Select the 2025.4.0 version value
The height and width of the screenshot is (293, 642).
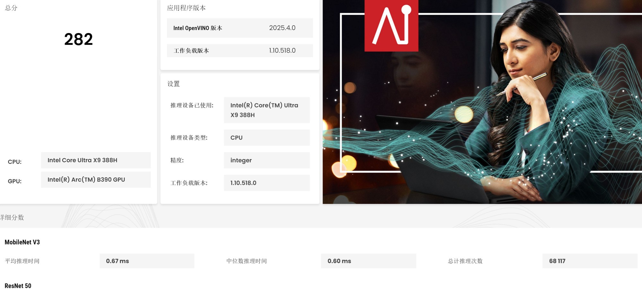[282, 28]
